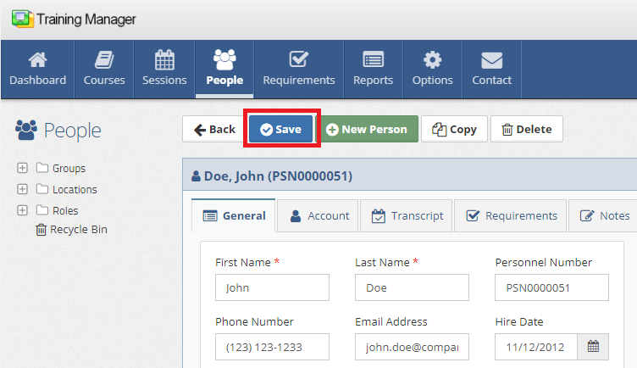Open Contact envelope icon
637x368 pixels.
point(492,60)
